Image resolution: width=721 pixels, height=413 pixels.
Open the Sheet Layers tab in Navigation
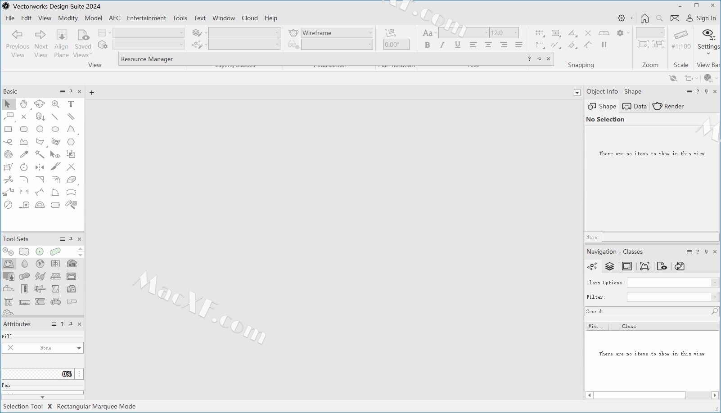pos(627,266)
